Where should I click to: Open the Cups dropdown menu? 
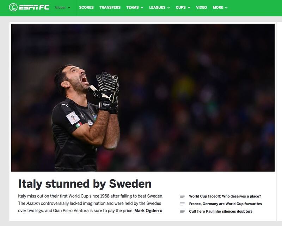click(x=183, y=7)
